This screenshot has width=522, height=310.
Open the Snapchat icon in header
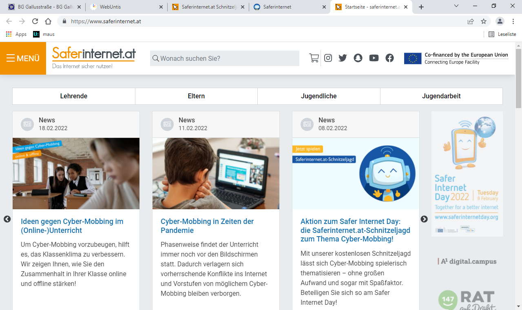tap(358, 58)
